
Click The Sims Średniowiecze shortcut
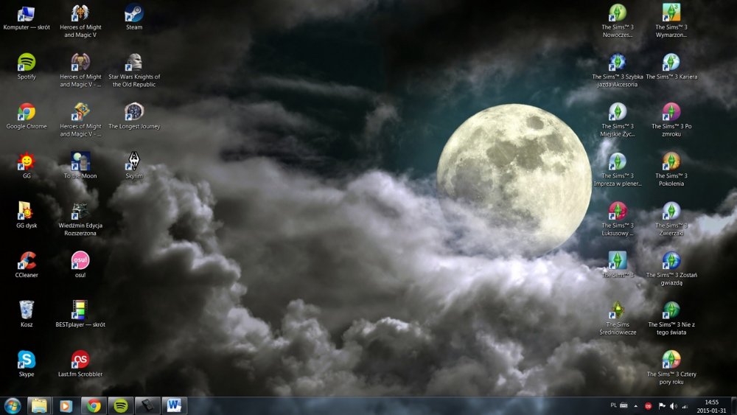click(618, 318)
